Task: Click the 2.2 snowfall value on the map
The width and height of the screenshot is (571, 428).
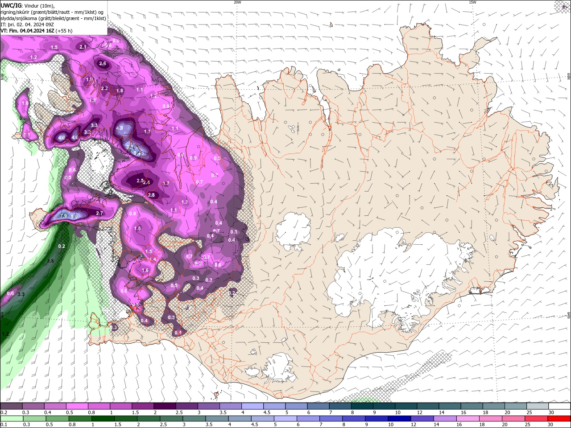Action: pyautogui.click(x=104, y=89)
